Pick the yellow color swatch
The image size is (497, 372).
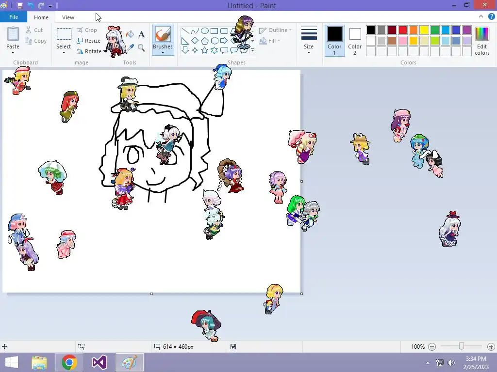[424, 30]
